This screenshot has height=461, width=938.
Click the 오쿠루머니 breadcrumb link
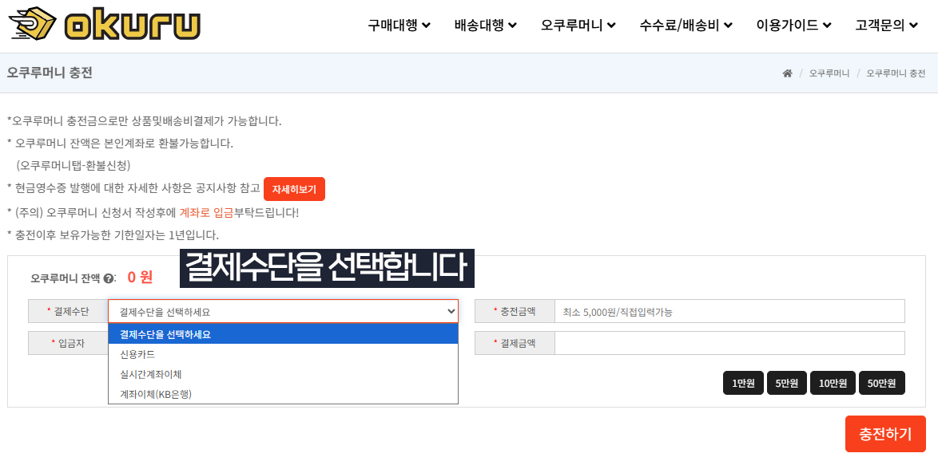829,73
